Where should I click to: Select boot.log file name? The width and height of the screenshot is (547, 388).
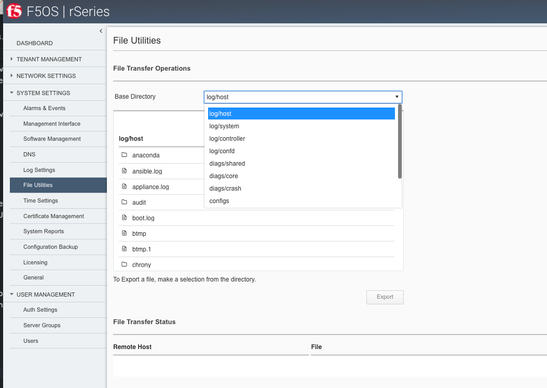click(143, 218)
